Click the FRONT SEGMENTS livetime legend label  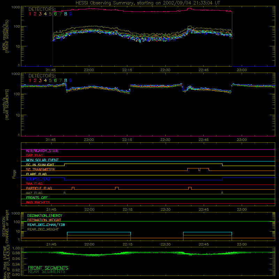coord(48,267)
